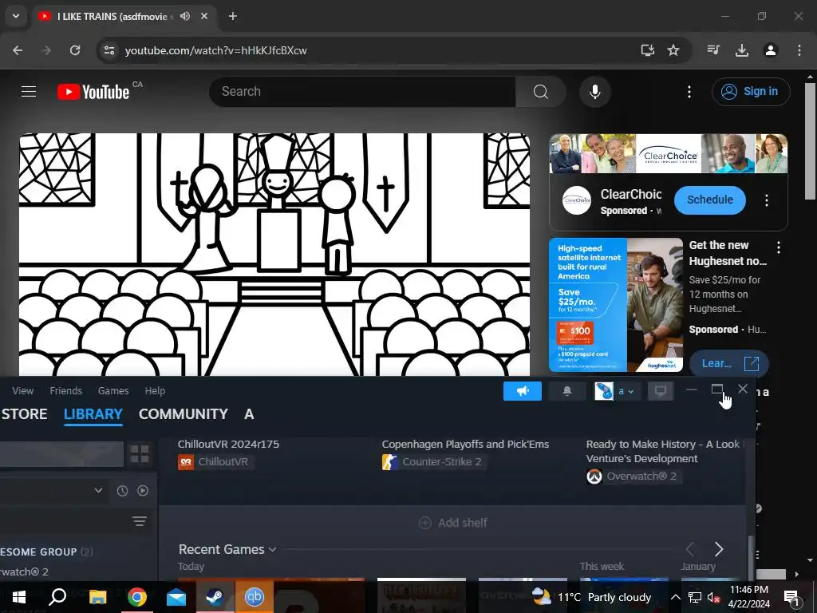Image resolution: width=817 pixels, height=613 pixels.
Task: Click the install app icon in address bar
Action: pyautogui.click(x=647, y=50)
